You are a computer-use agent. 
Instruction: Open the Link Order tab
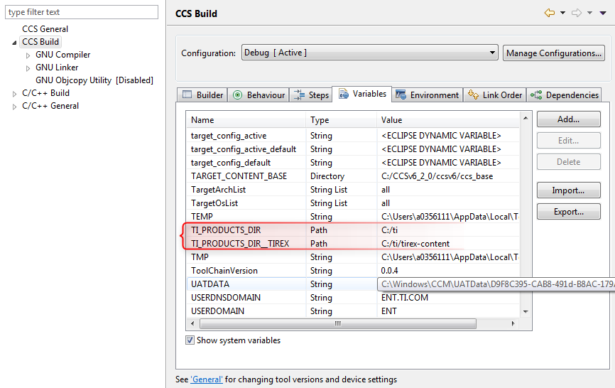[x=494, y=95]
